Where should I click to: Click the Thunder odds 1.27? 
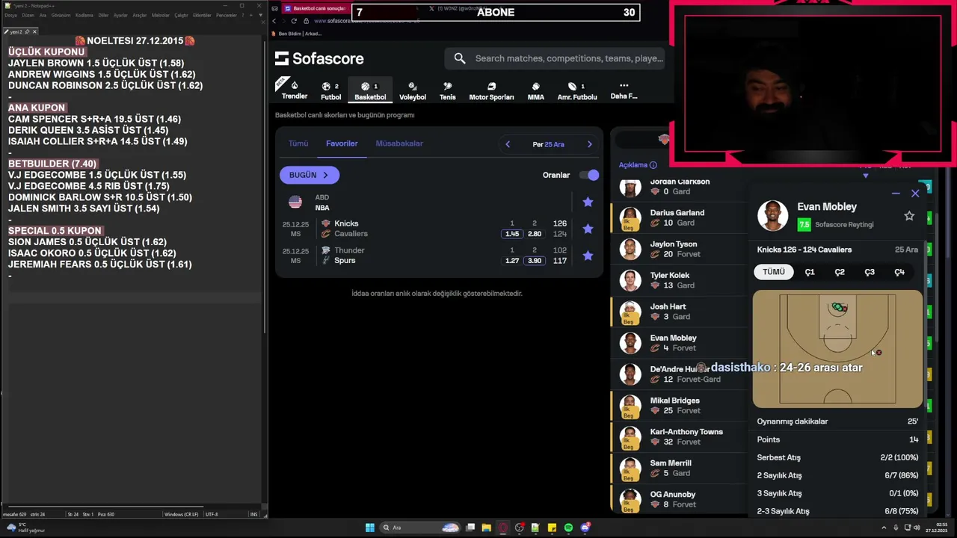tap(512, 261)
